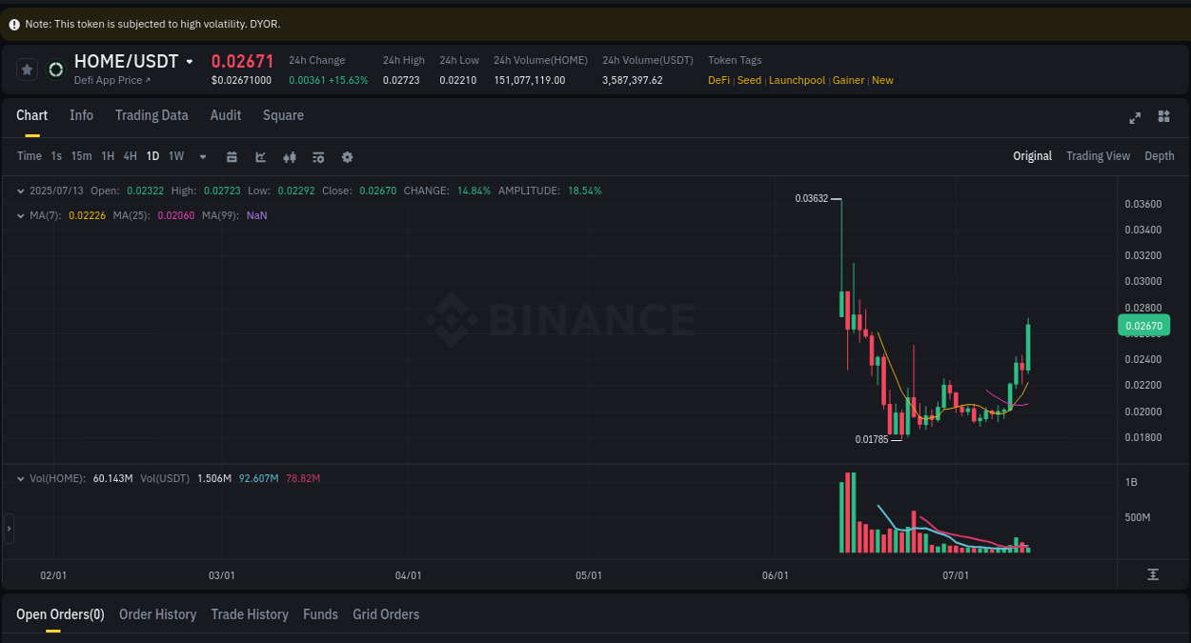
Task: Expand the left side panel arrow
Action: point(7,529)
